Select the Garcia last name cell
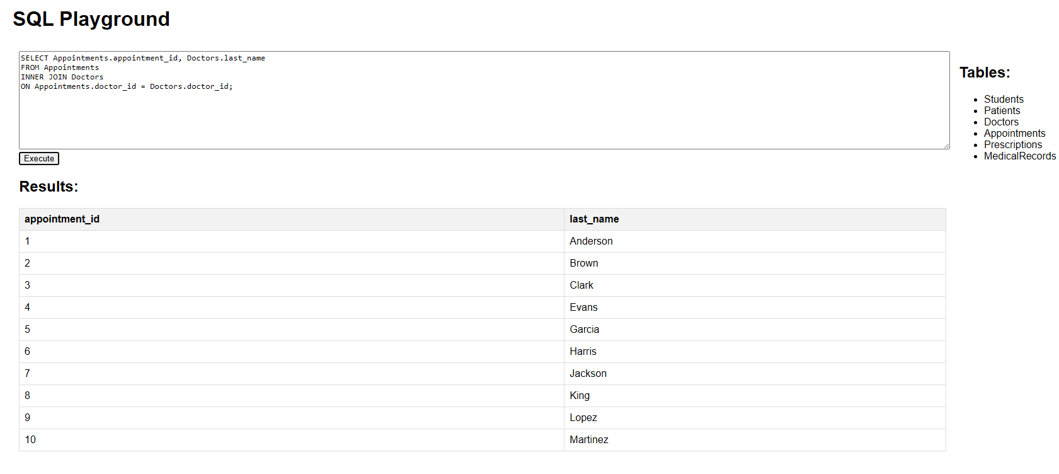The image size is (1059, 474). tap(584, 330)
